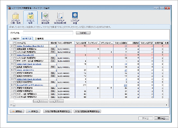Viewport: 178px width, 128px height.
Task: Click the gray checkmark software toolbar icon
Action: click(x=45, y=18)
